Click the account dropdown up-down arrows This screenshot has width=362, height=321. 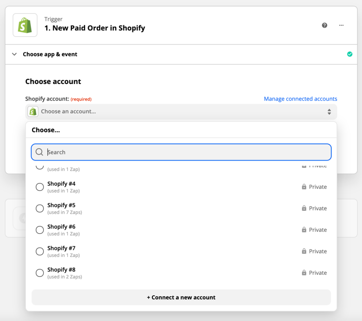pos(329,112)
